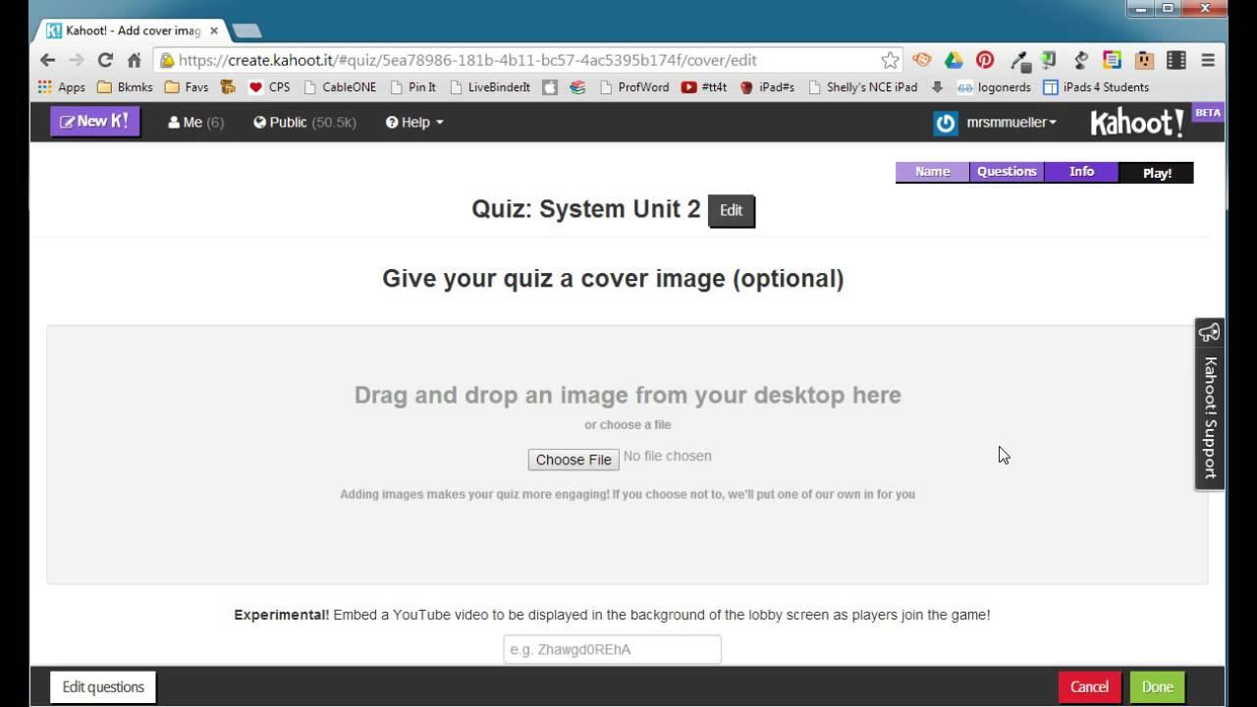This screenshot has height=707, width=1257.
Task: Click Choose File to upload an image
Action: pos(574,460)
